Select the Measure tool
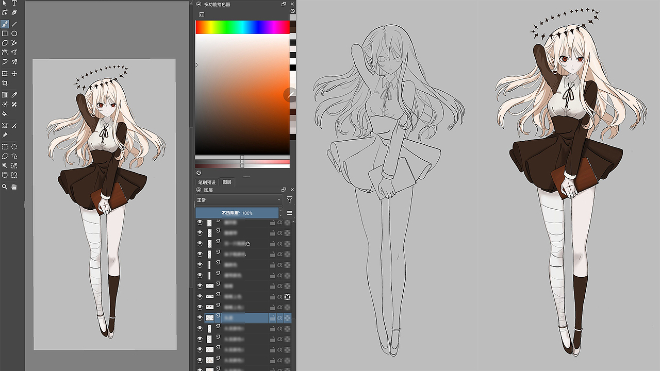The width and height of the screenshot is (660, 371). [14, 125]
